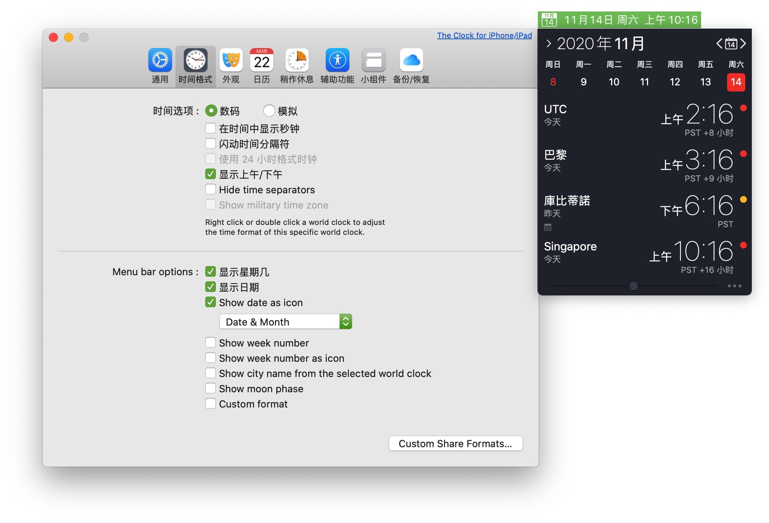The height and width of the screenshot is (523, 769).
Task: Click the time travel slider knob
Action: [x=633, y=286]
